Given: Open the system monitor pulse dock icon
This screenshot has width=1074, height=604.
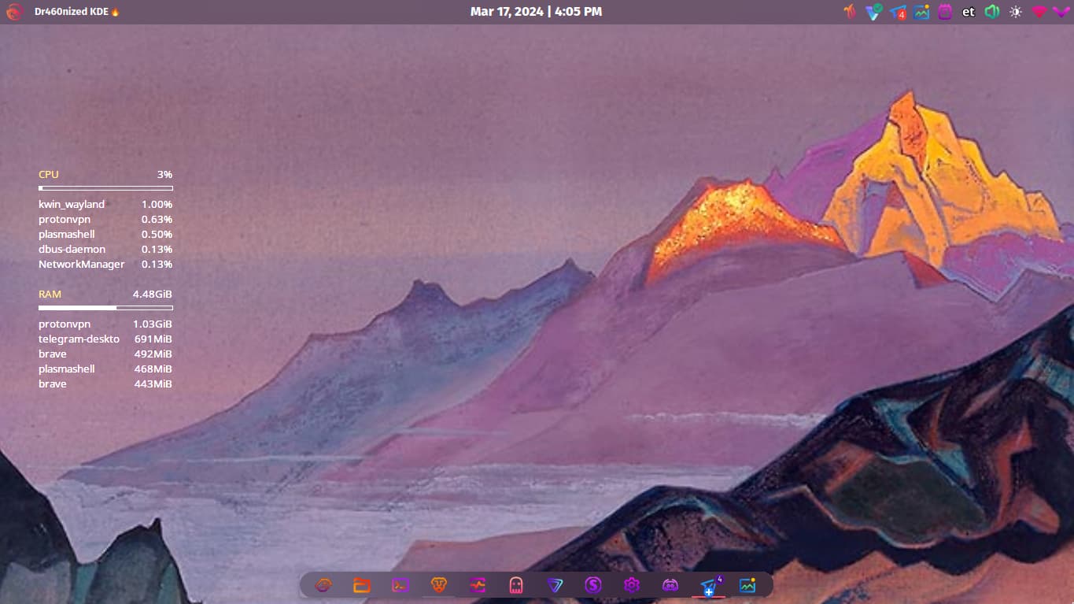Looking at the screenshot, I should 478,585.
